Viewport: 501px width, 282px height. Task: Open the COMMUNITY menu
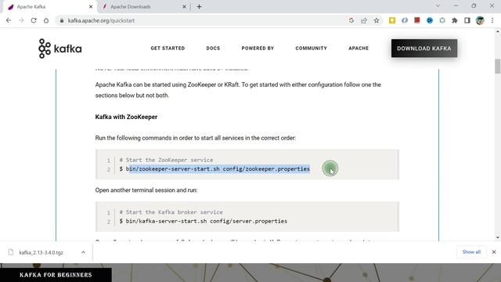click(312, 49)
